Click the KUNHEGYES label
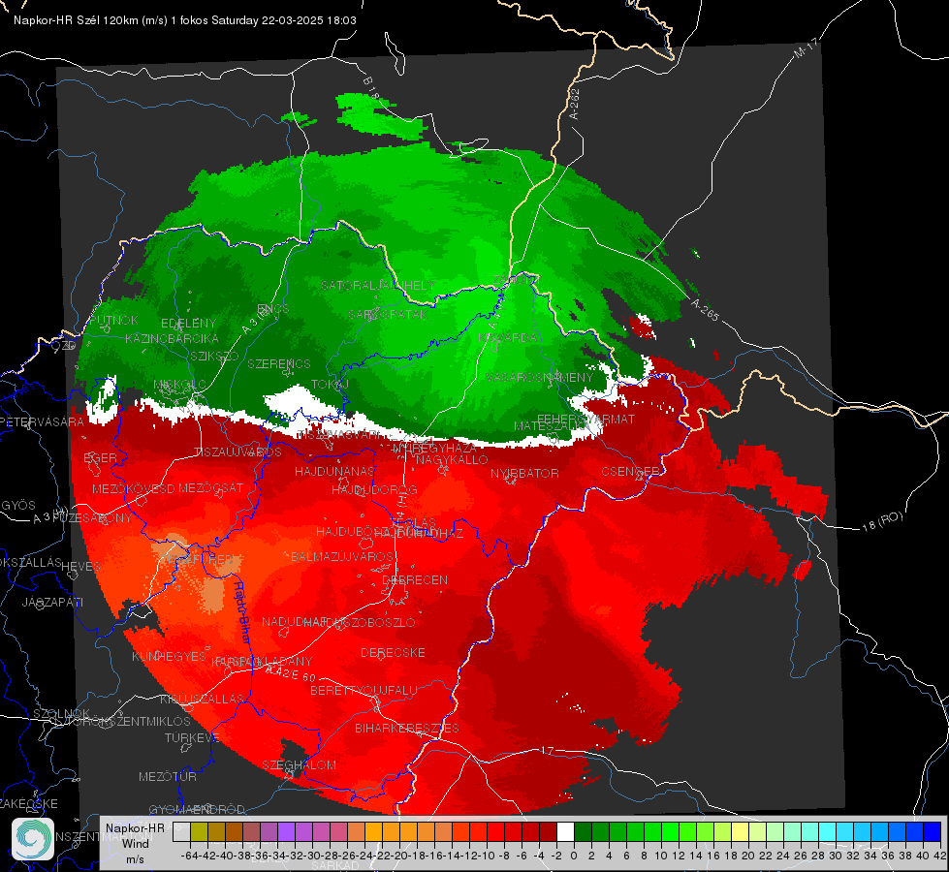949x872 pixels. tap(170, 657)
